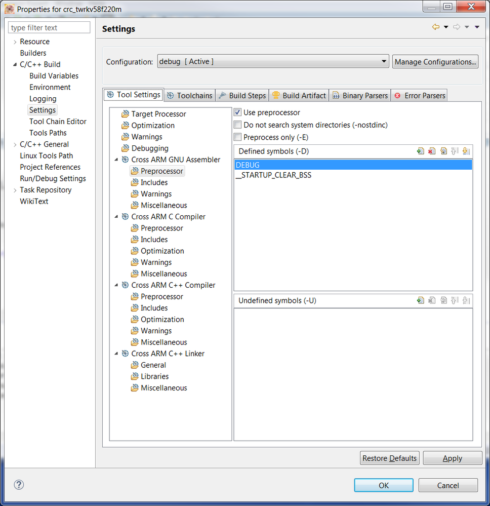Switch to the Error Parsers tab
Image resolution: width=490 pixels, height=506 pixels.
coord(419,96)
